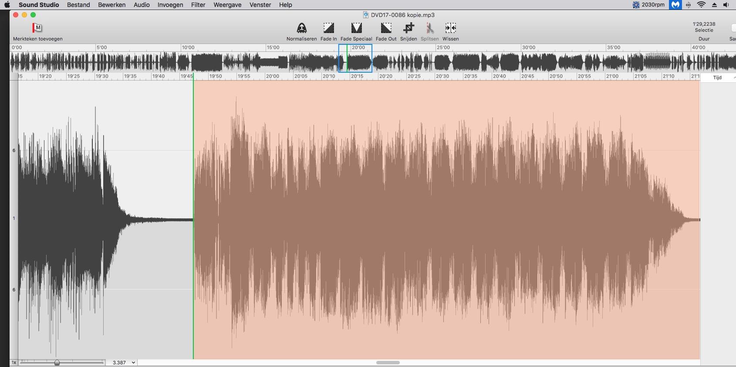The width and height of the screenshot is (736, 367).
Task: Open the Filter menu
Action: (x=198, y=5)
